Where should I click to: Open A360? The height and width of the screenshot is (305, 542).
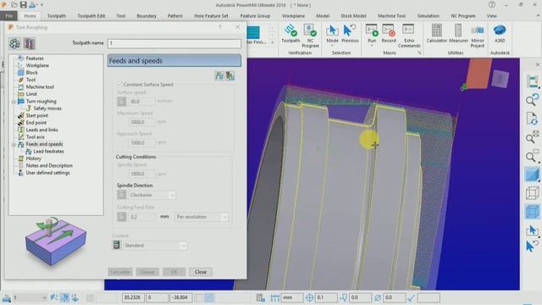(x=500, y=30)
